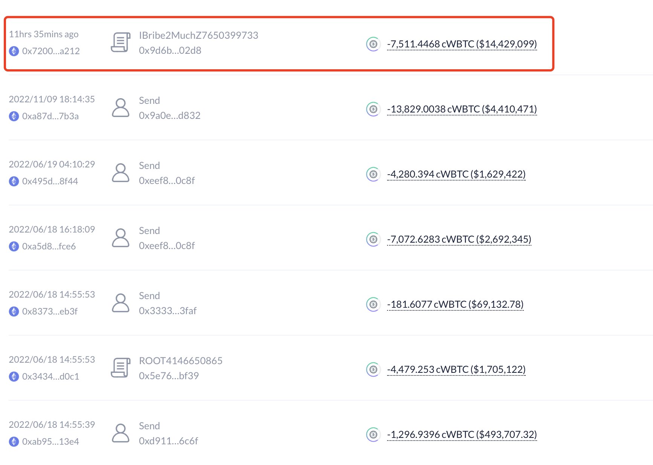Click the Ethereum icon beside 0x495d...8f44
This screenshot has width=653, height=465.
click(14, 181)
